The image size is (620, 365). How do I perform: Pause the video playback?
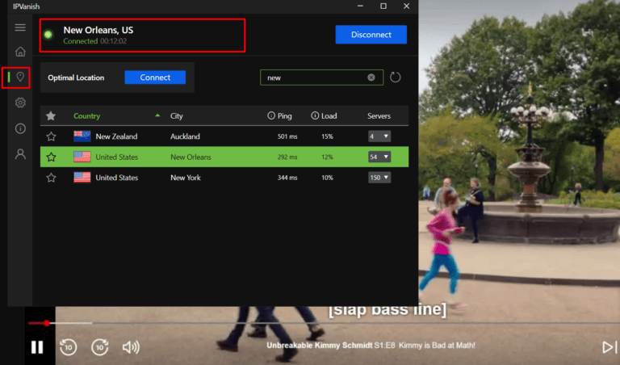[x=37, y=347]
